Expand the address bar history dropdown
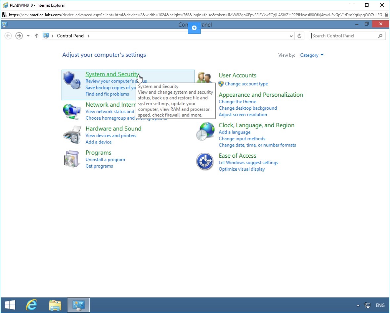This screenshot has width=390, height=313. (x=291, y=36)
